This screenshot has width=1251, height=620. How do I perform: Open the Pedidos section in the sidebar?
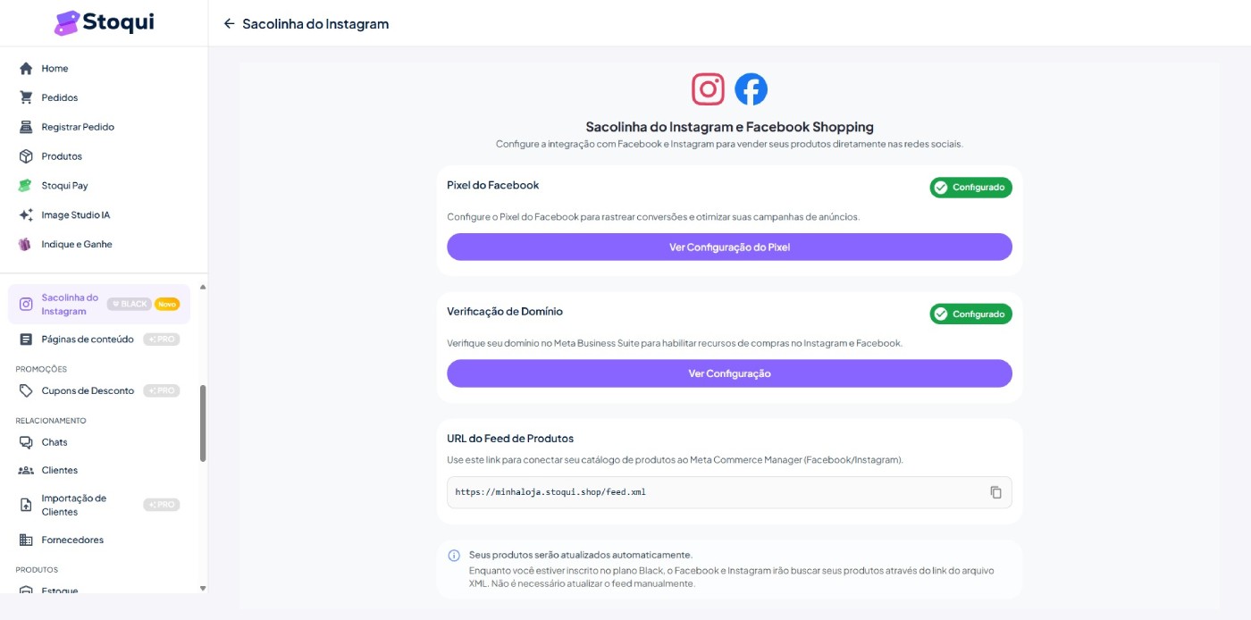coord(61,97)
